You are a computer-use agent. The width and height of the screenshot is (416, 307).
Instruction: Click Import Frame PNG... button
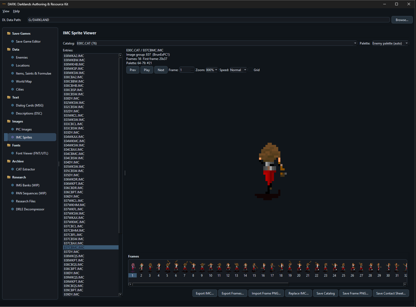(266, 293)
